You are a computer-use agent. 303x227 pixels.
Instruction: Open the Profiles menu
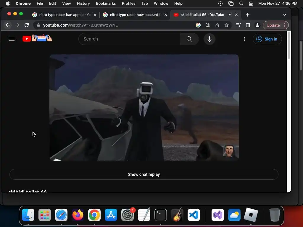(x=128, y=3)
